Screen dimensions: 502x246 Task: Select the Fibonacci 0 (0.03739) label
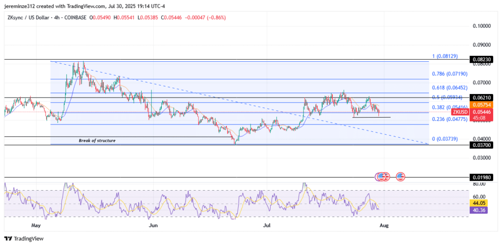(445, 139)
